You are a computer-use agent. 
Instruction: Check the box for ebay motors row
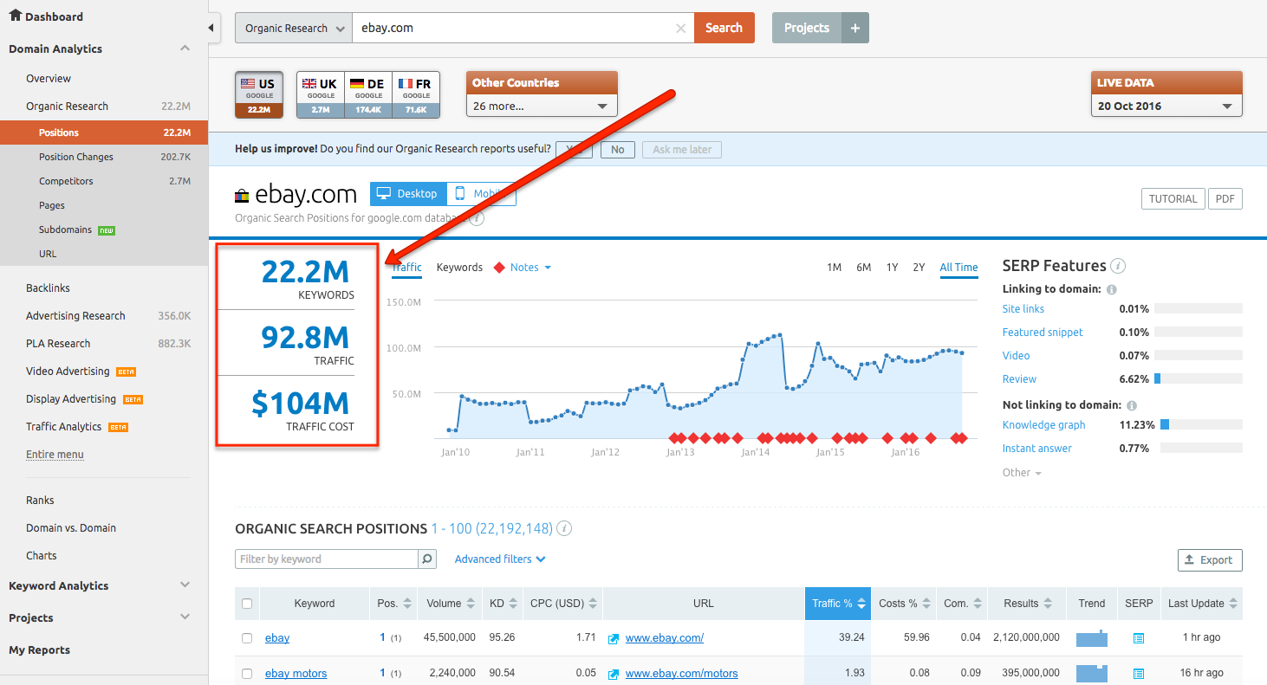click(247, 674)
